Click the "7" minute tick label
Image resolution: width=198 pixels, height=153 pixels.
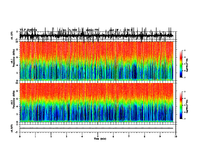[129, 136]
